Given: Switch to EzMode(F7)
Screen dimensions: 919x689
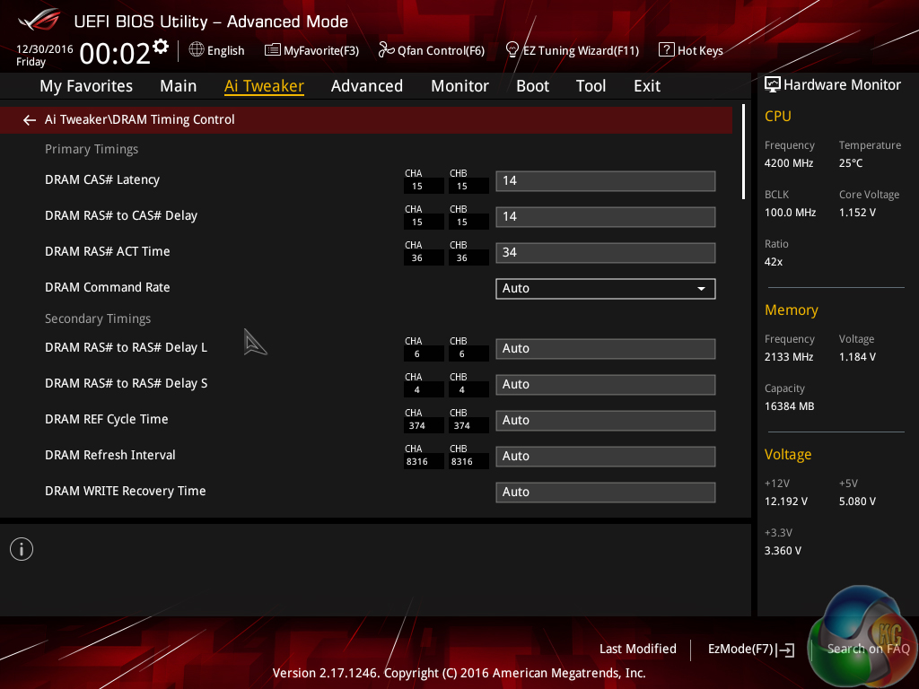Looking at the screenshot, I should coord(750,649).
